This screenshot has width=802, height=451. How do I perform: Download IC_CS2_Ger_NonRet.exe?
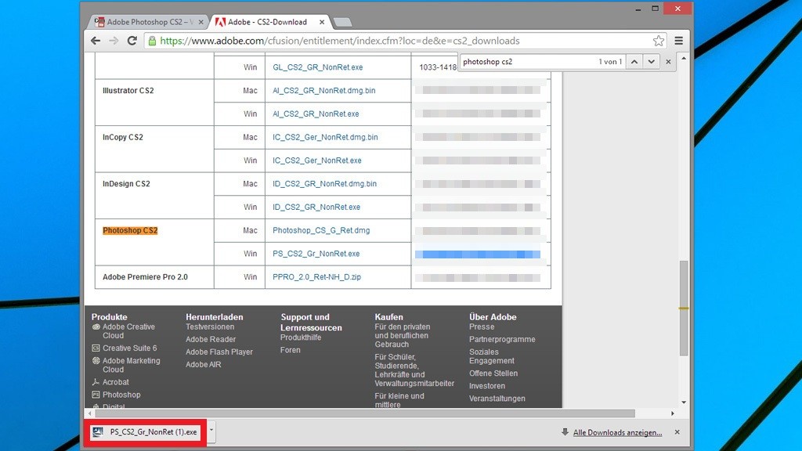(x=317, y=161)
